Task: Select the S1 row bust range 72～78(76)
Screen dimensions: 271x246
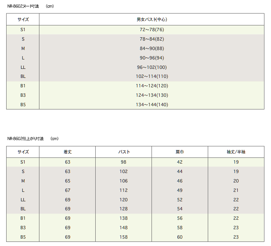Action: coord(152,30)
